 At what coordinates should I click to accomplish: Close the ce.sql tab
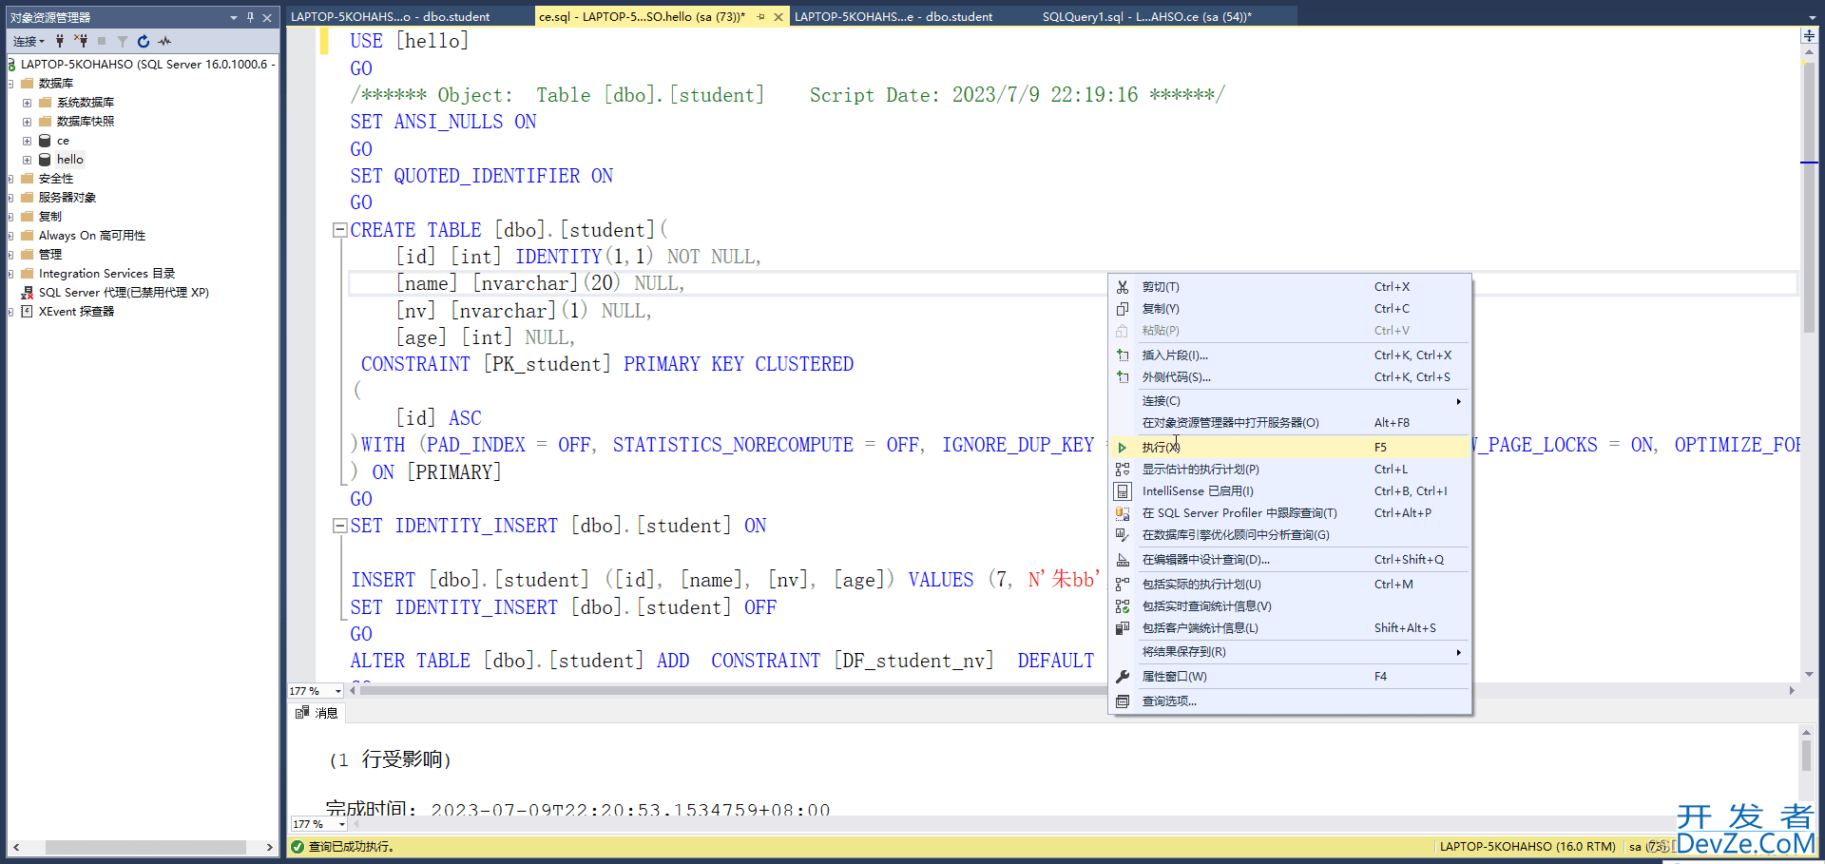[778, 17]
